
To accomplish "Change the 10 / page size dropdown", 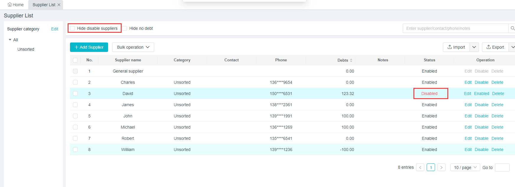I will 465,168.
